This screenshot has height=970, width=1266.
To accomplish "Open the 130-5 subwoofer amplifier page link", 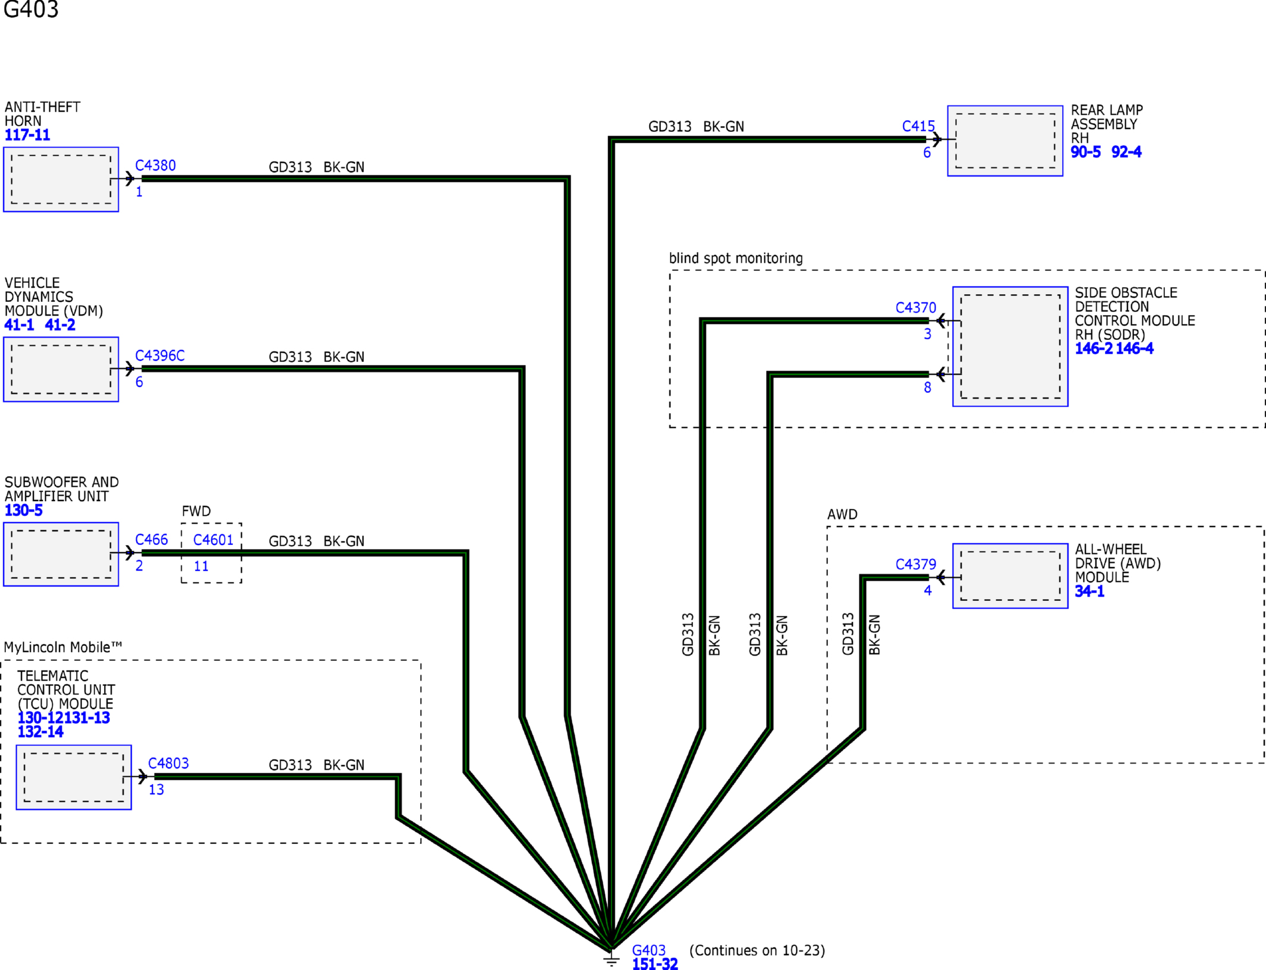I will pyautogui.click(x=24, y=511).
